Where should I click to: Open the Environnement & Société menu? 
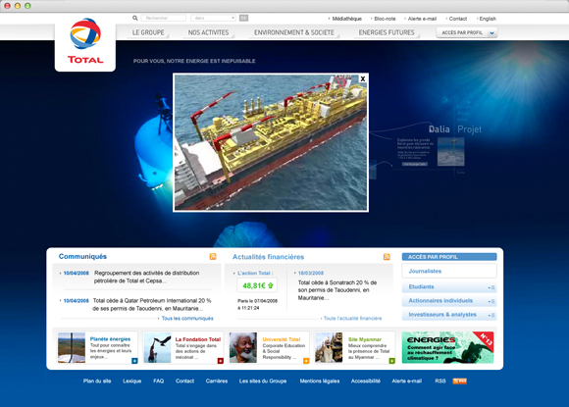pos(294,32)
